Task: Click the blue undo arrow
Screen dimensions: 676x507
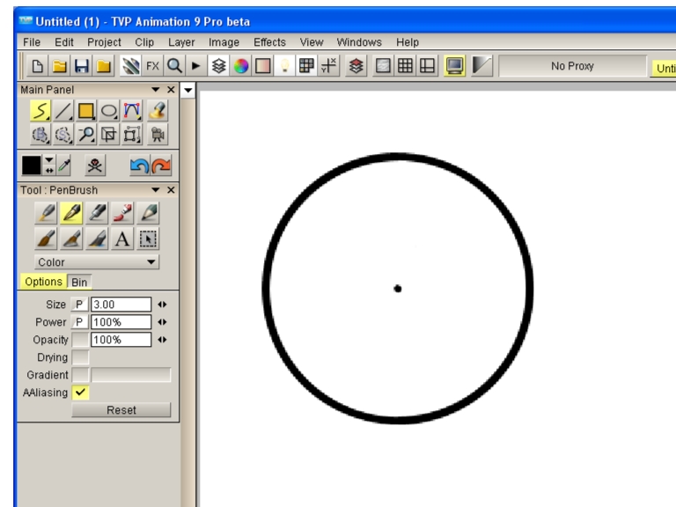Action: tap(139, 165)
